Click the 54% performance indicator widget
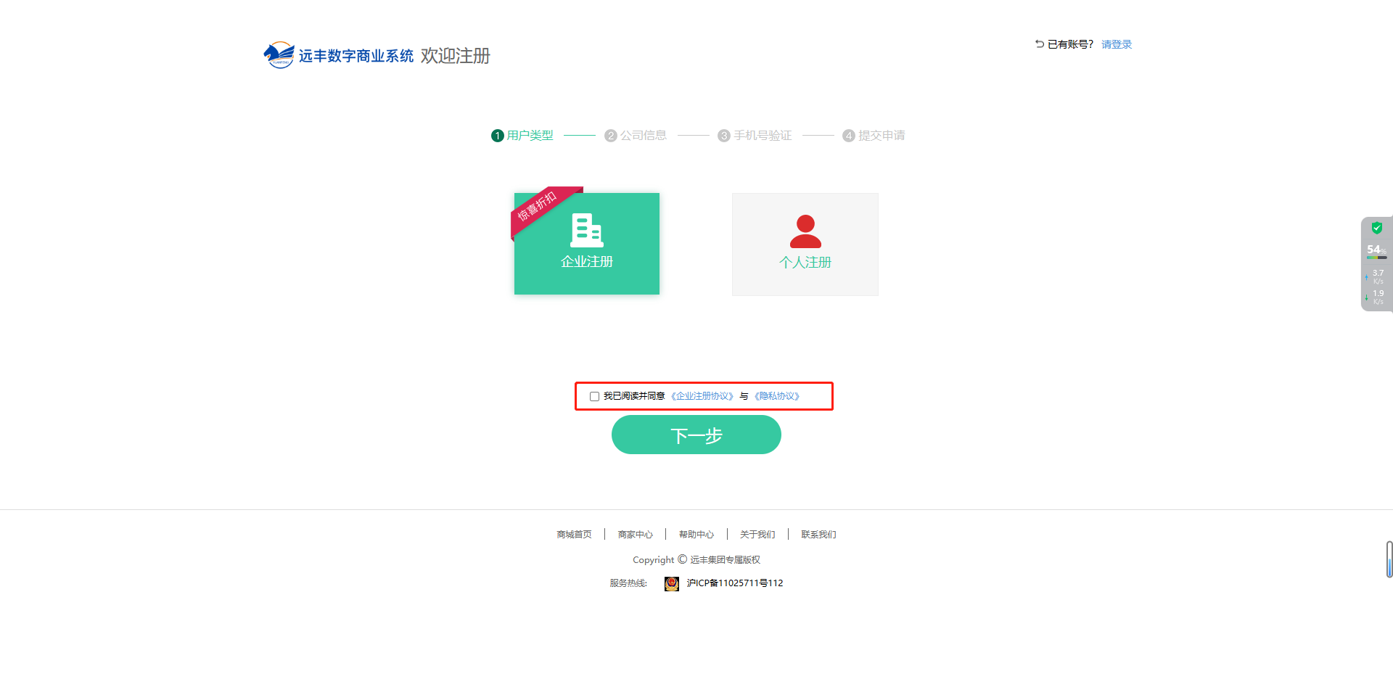The width and height of the screenshot is (1393, 674). [x=1376, y=251]
